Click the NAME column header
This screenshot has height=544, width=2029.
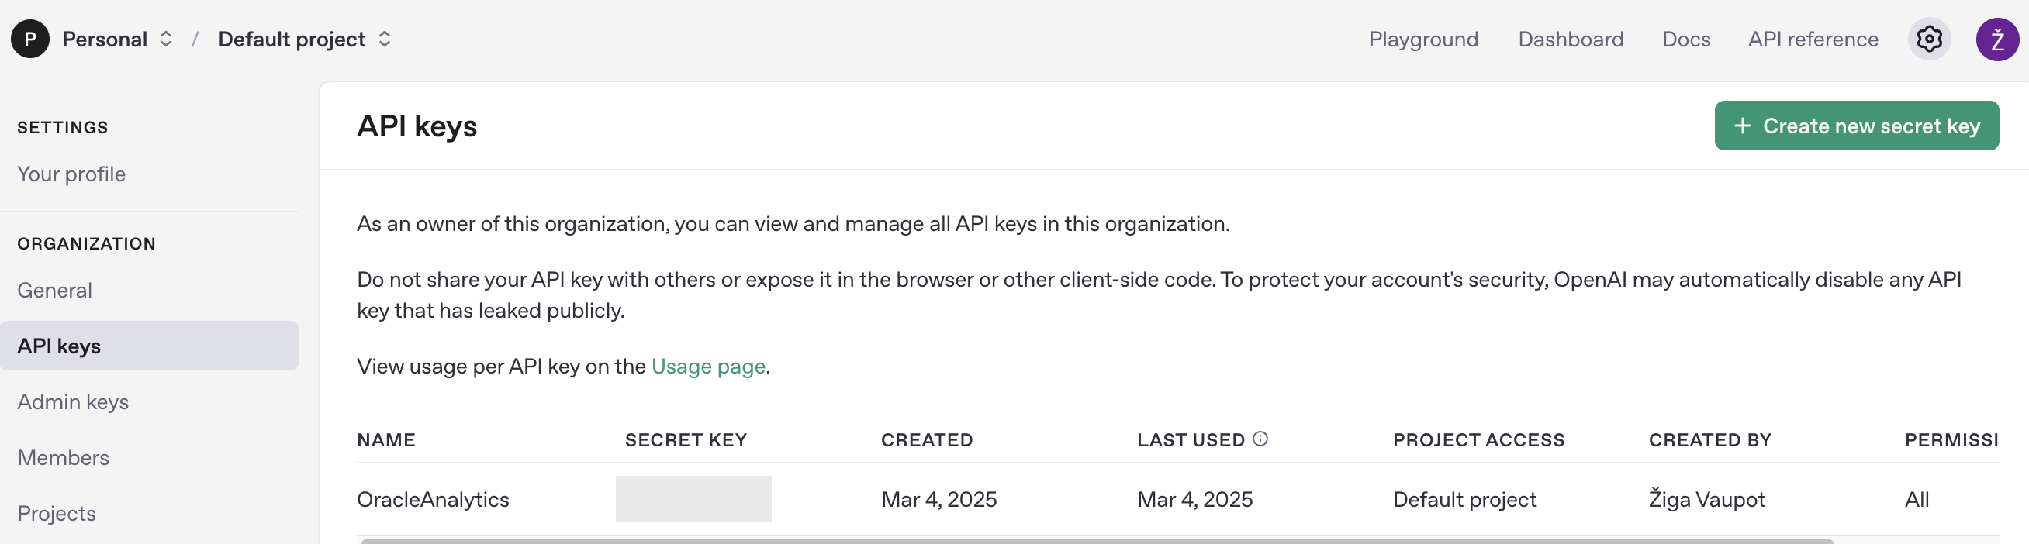[386, 440]
